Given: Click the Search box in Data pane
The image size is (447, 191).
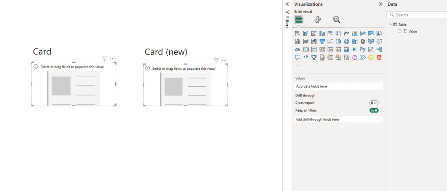Looking at the screenshot, I should tap(417, 15).
